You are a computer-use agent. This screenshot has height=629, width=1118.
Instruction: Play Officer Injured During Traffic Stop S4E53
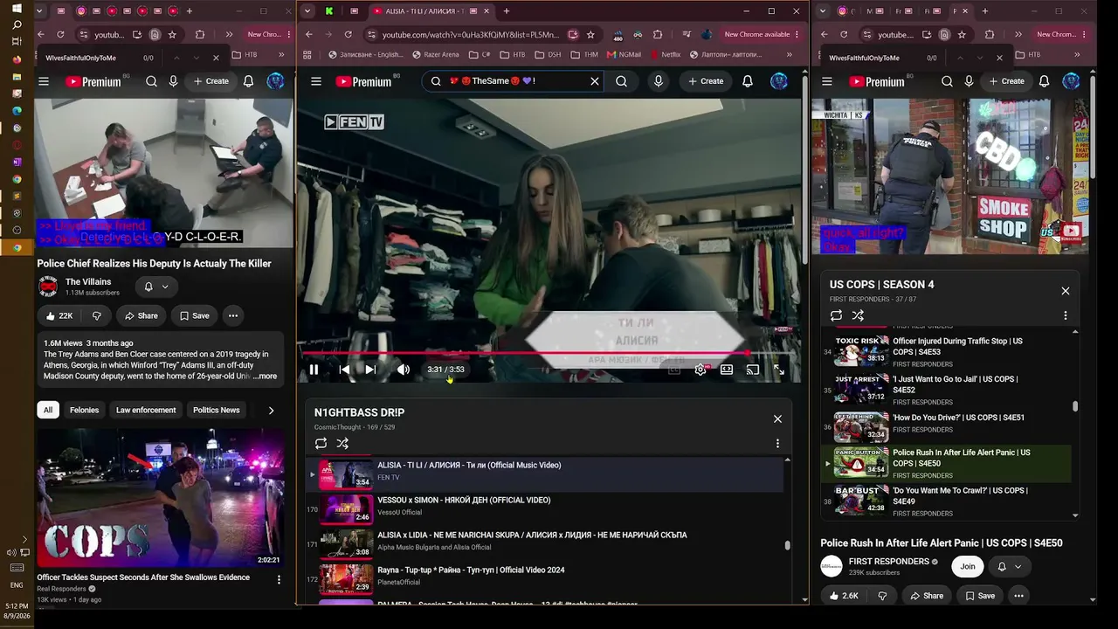point(947,351)
